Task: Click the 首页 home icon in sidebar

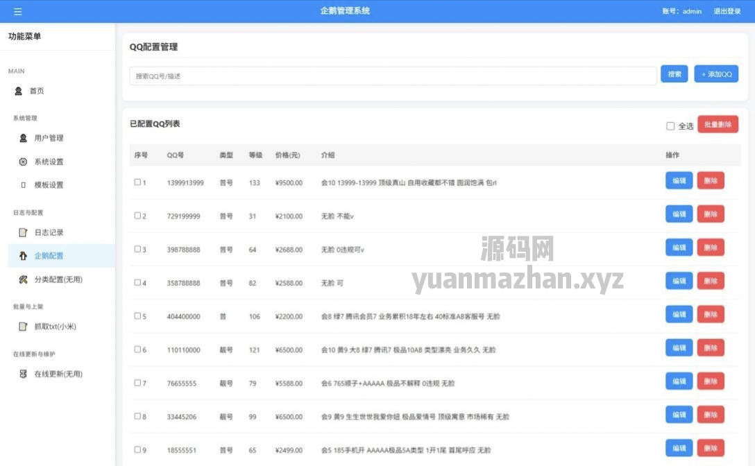Action: (x=19, y=91)
